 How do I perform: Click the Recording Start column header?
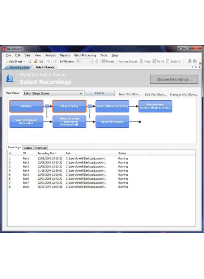[50, 154]
